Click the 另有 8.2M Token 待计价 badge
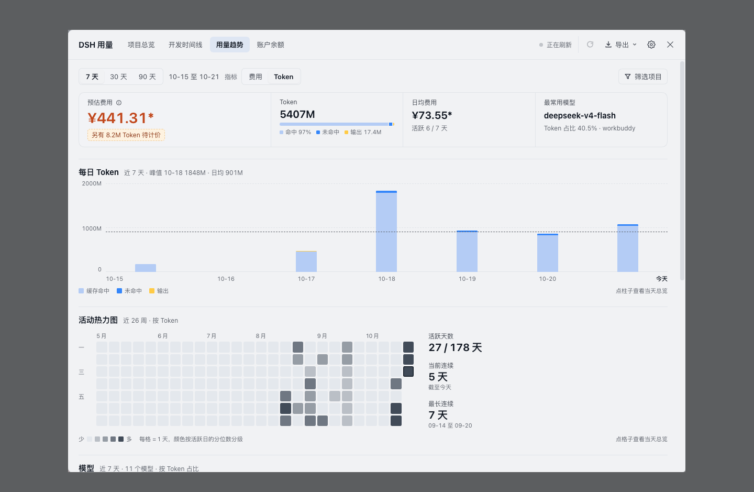Image resolution: width=754 pixels, height=492 pixels. point(126,135)
